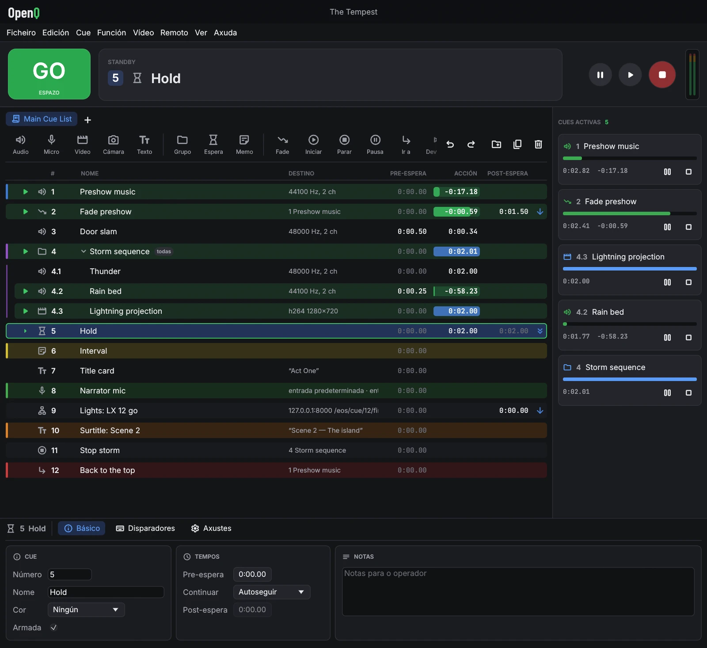
Task: Add a Fade cue
Action: point(282,145)
